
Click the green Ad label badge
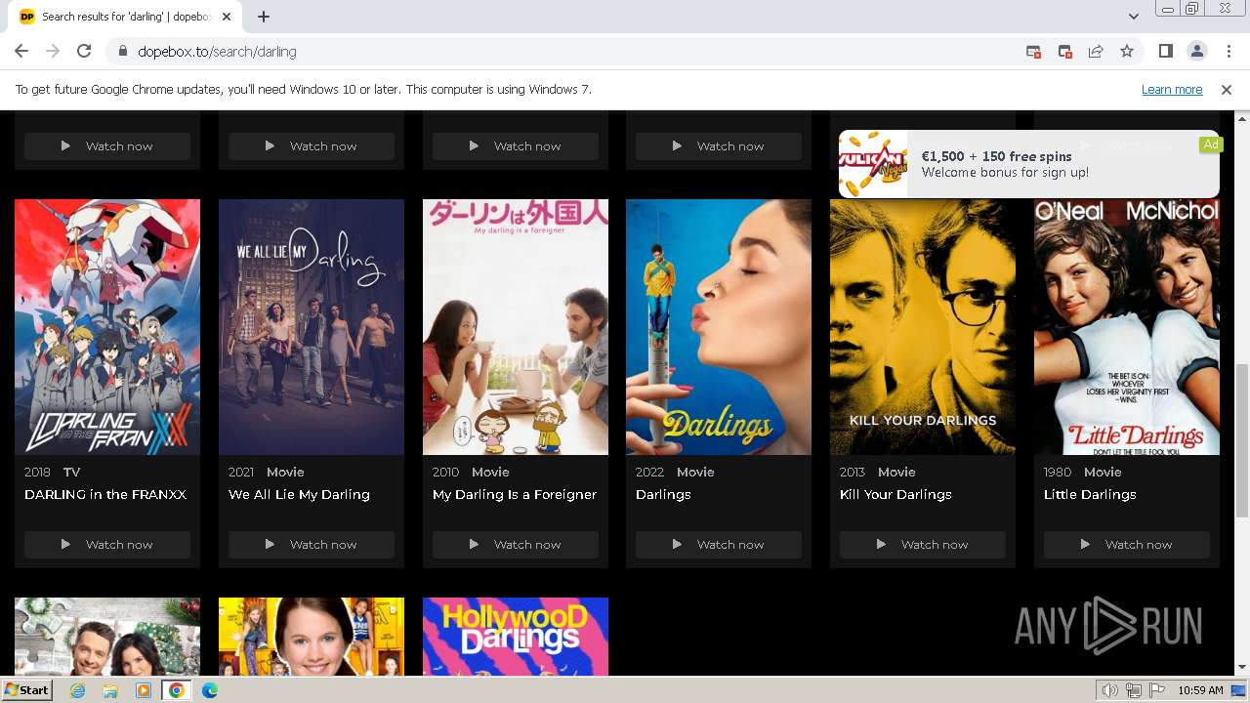tap(1211, 145)
